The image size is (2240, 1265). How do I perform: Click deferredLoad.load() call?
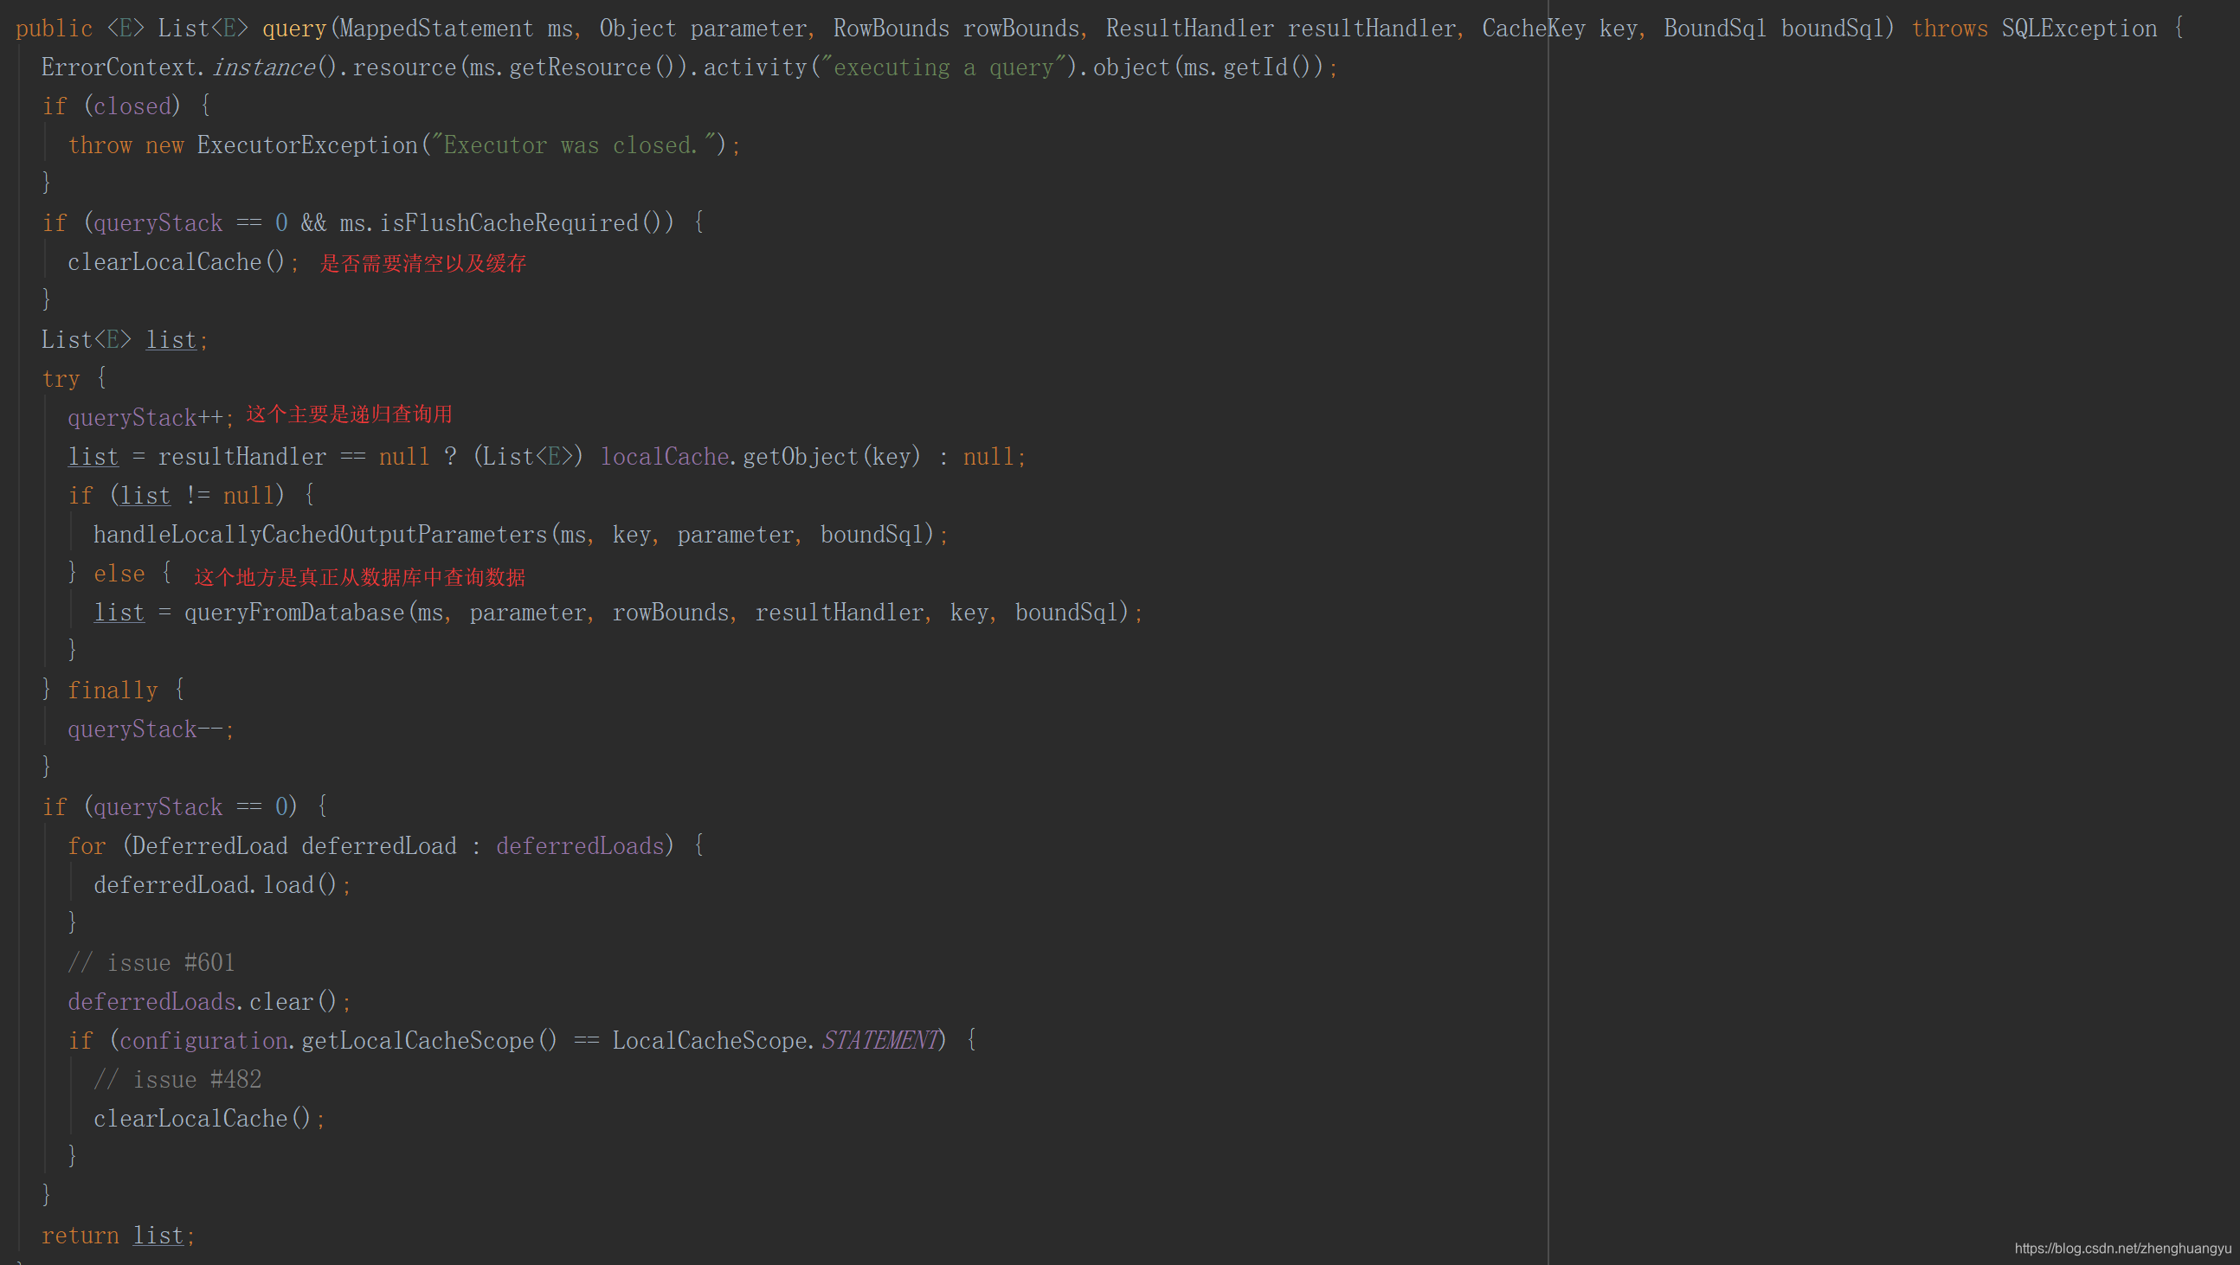point(222,885)
